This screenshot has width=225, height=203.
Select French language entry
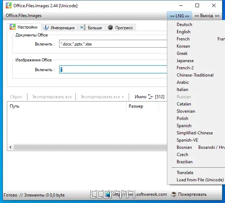[x=183, y=39]
